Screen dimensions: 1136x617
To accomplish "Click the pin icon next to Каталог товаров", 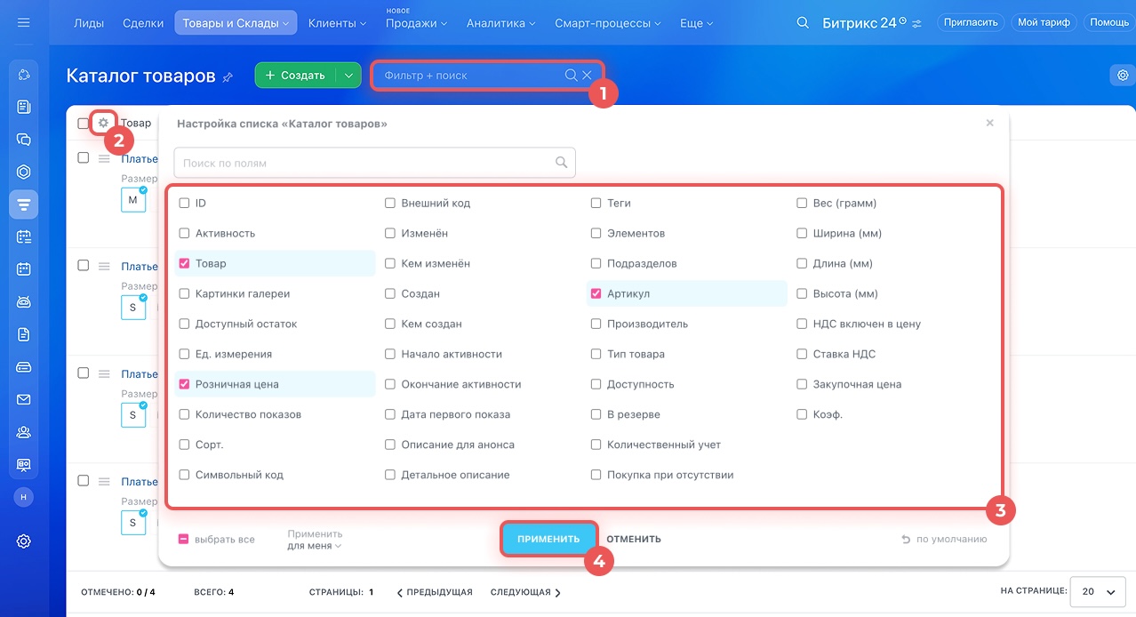I will click(228, 77).
